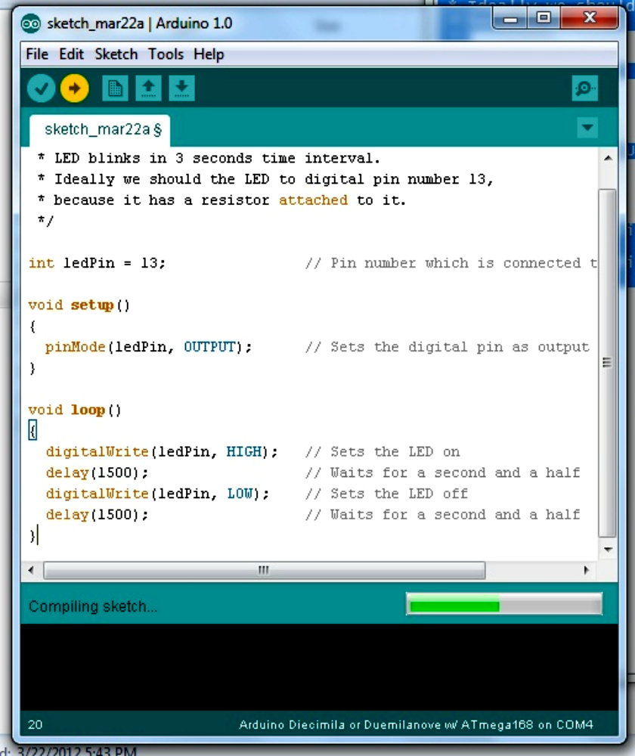Close the Arduino window

pos(590,19)
